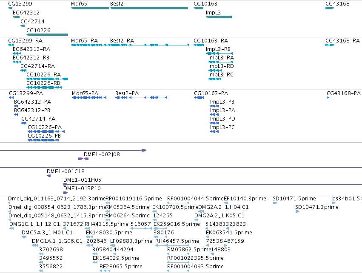Click EST RM06264.5prime label
Image resolution: width=362 pixels, height=273 pixels.
coord(128,216)
